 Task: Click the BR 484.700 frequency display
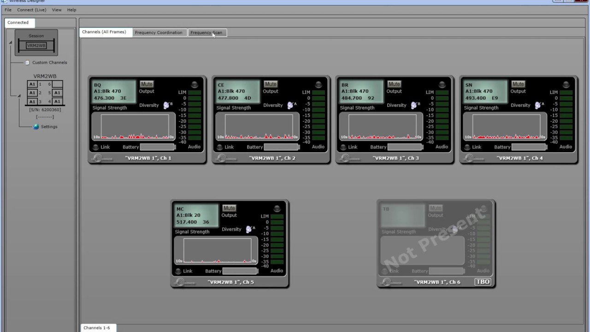pyautogui.click(x=362, y=91)
